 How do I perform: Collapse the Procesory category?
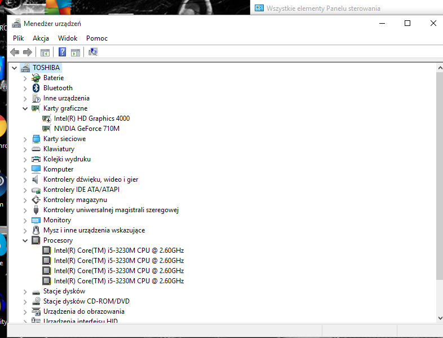coord(25,240)
